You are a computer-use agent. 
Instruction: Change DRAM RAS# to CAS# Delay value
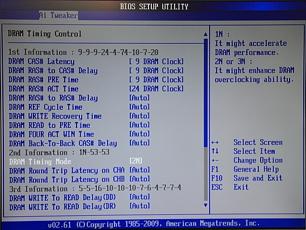(156, 70)
